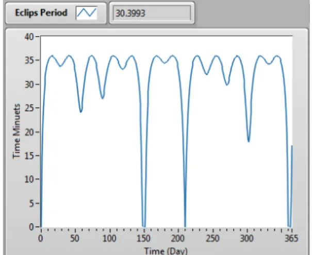Click the 35 label on Y axis
This screenshot has height=255, width=312.
[29, 60]
